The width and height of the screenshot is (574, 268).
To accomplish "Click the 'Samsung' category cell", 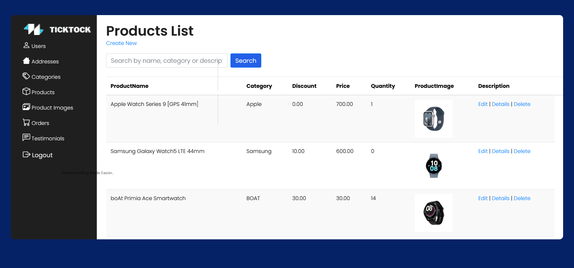I will click(x=259, y=151).
